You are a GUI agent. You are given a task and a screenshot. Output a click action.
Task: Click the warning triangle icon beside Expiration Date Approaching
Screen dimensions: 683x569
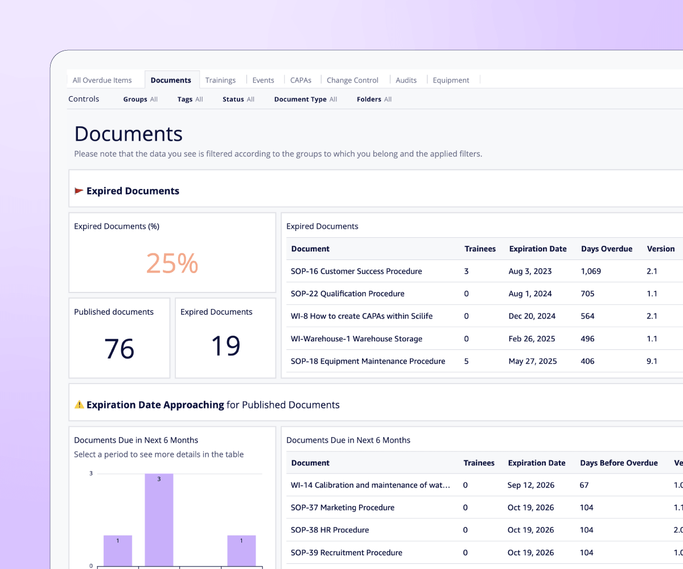click(79, 405)
